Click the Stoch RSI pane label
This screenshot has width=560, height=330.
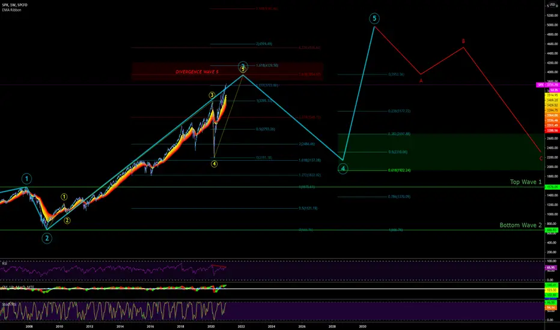(x=9, y=304)
